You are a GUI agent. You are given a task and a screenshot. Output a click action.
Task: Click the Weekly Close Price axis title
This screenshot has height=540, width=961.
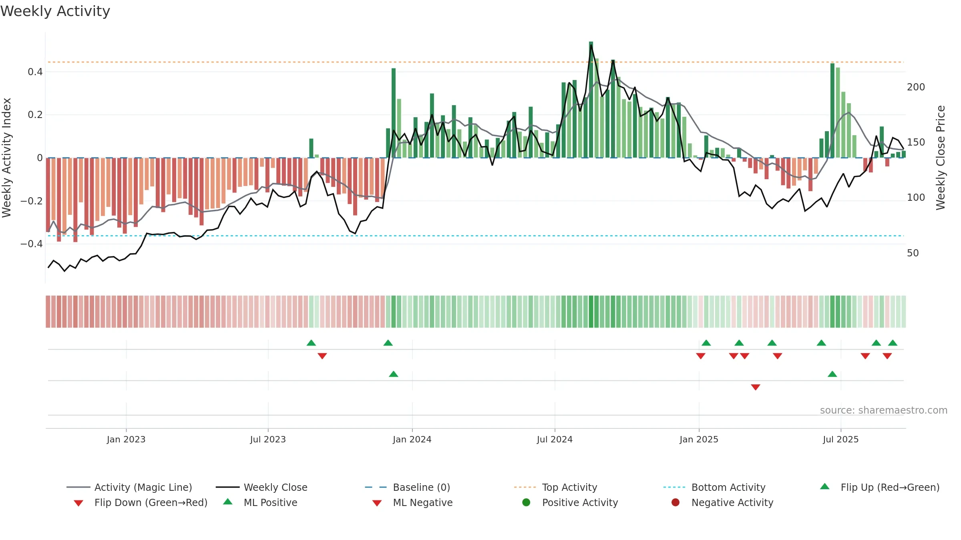pos(941,158)
